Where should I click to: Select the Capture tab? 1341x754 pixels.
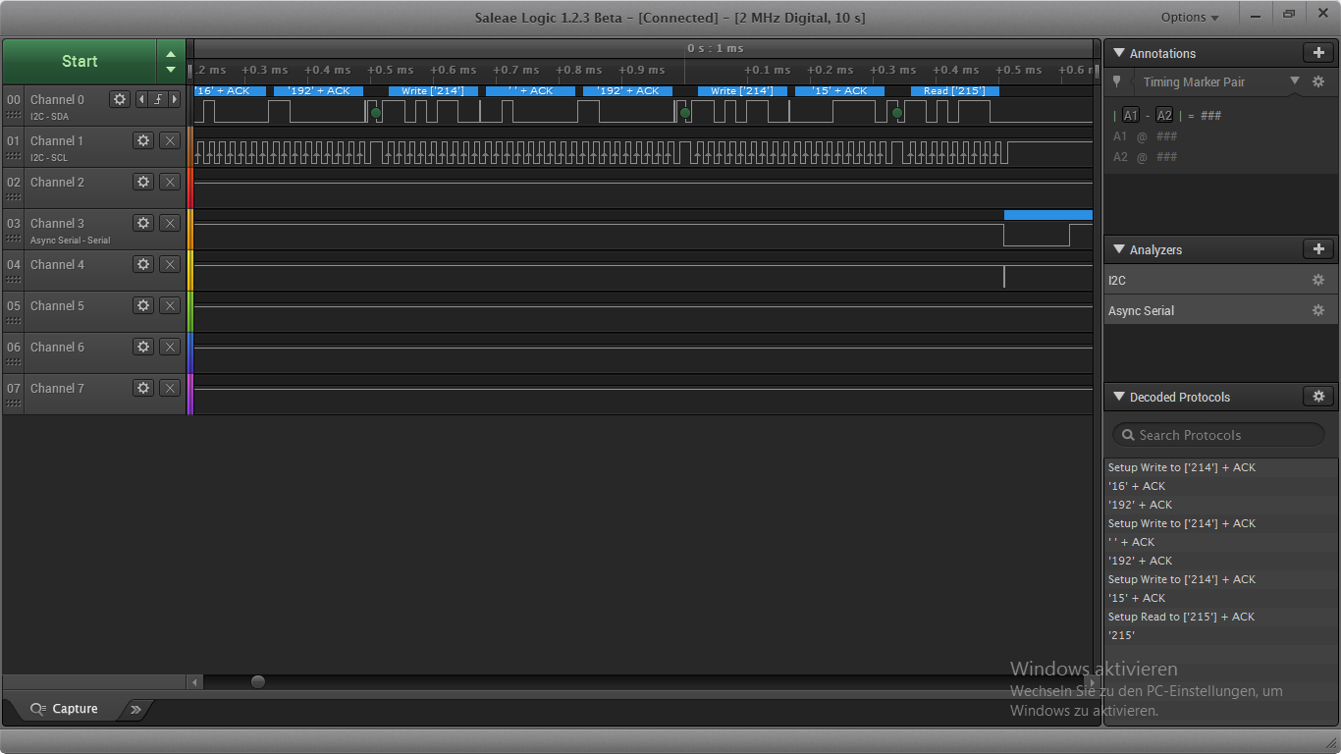pyautogui.click(x=65, y=709)
